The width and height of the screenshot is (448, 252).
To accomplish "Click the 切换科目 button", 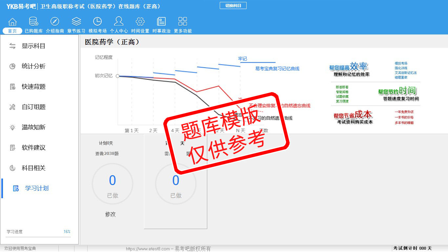I will click(x=233, y=6).
